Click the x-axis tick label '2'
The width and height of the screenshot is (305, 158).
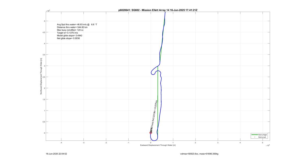[x=195, y=143]
